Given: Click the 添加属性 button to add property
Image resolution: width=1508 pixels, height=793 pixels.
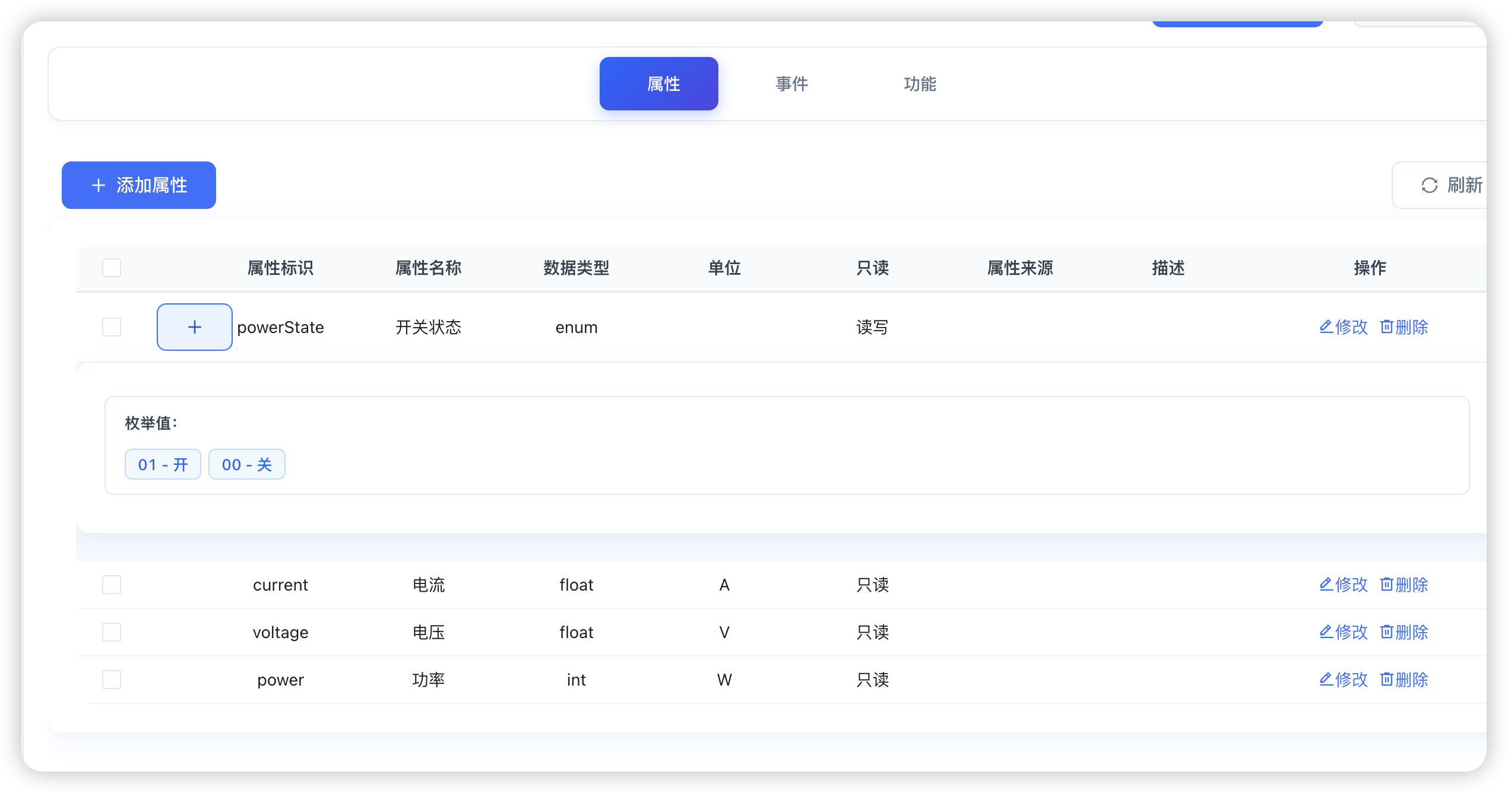Looking at the screenshot, I should [139, 185].
